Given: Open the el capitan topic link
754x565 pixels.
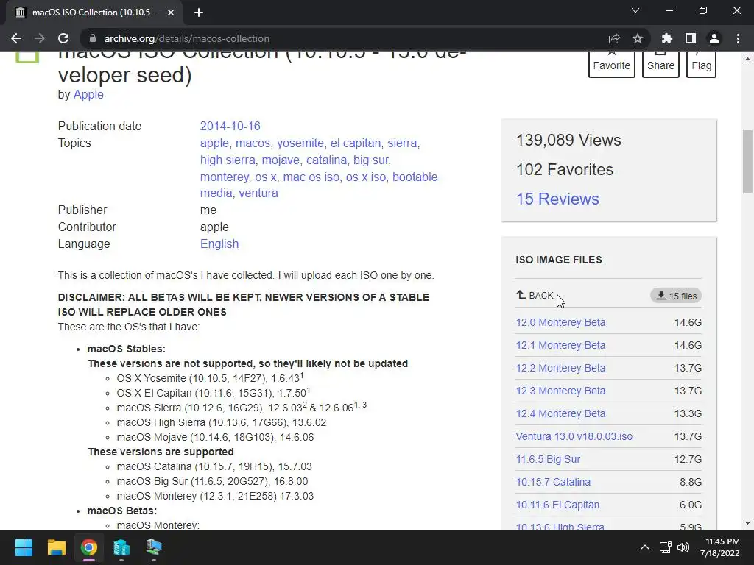Looking at the screenshot, I should (356, 143).
